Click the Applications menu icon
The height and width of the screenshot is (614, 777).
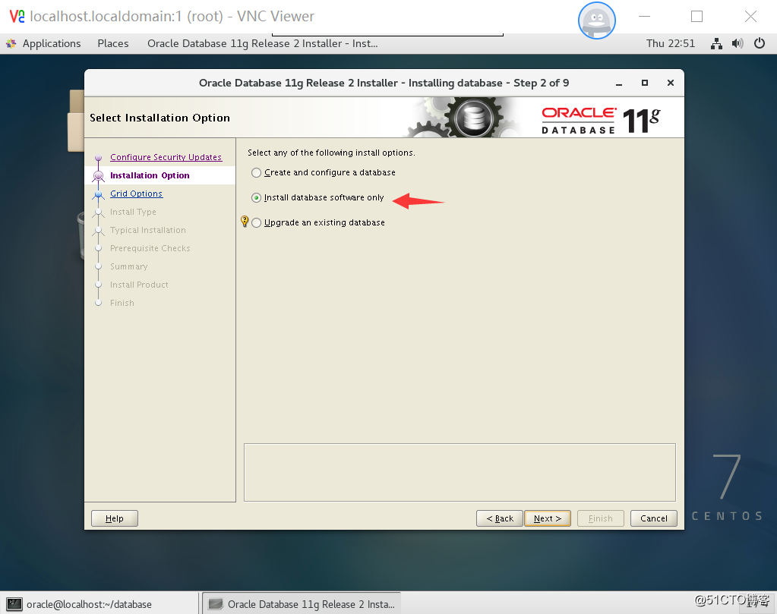11,43
